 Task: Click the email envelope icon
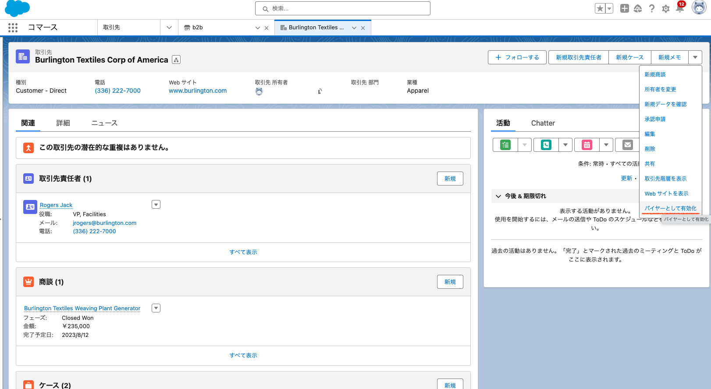[x=628, y=145]
